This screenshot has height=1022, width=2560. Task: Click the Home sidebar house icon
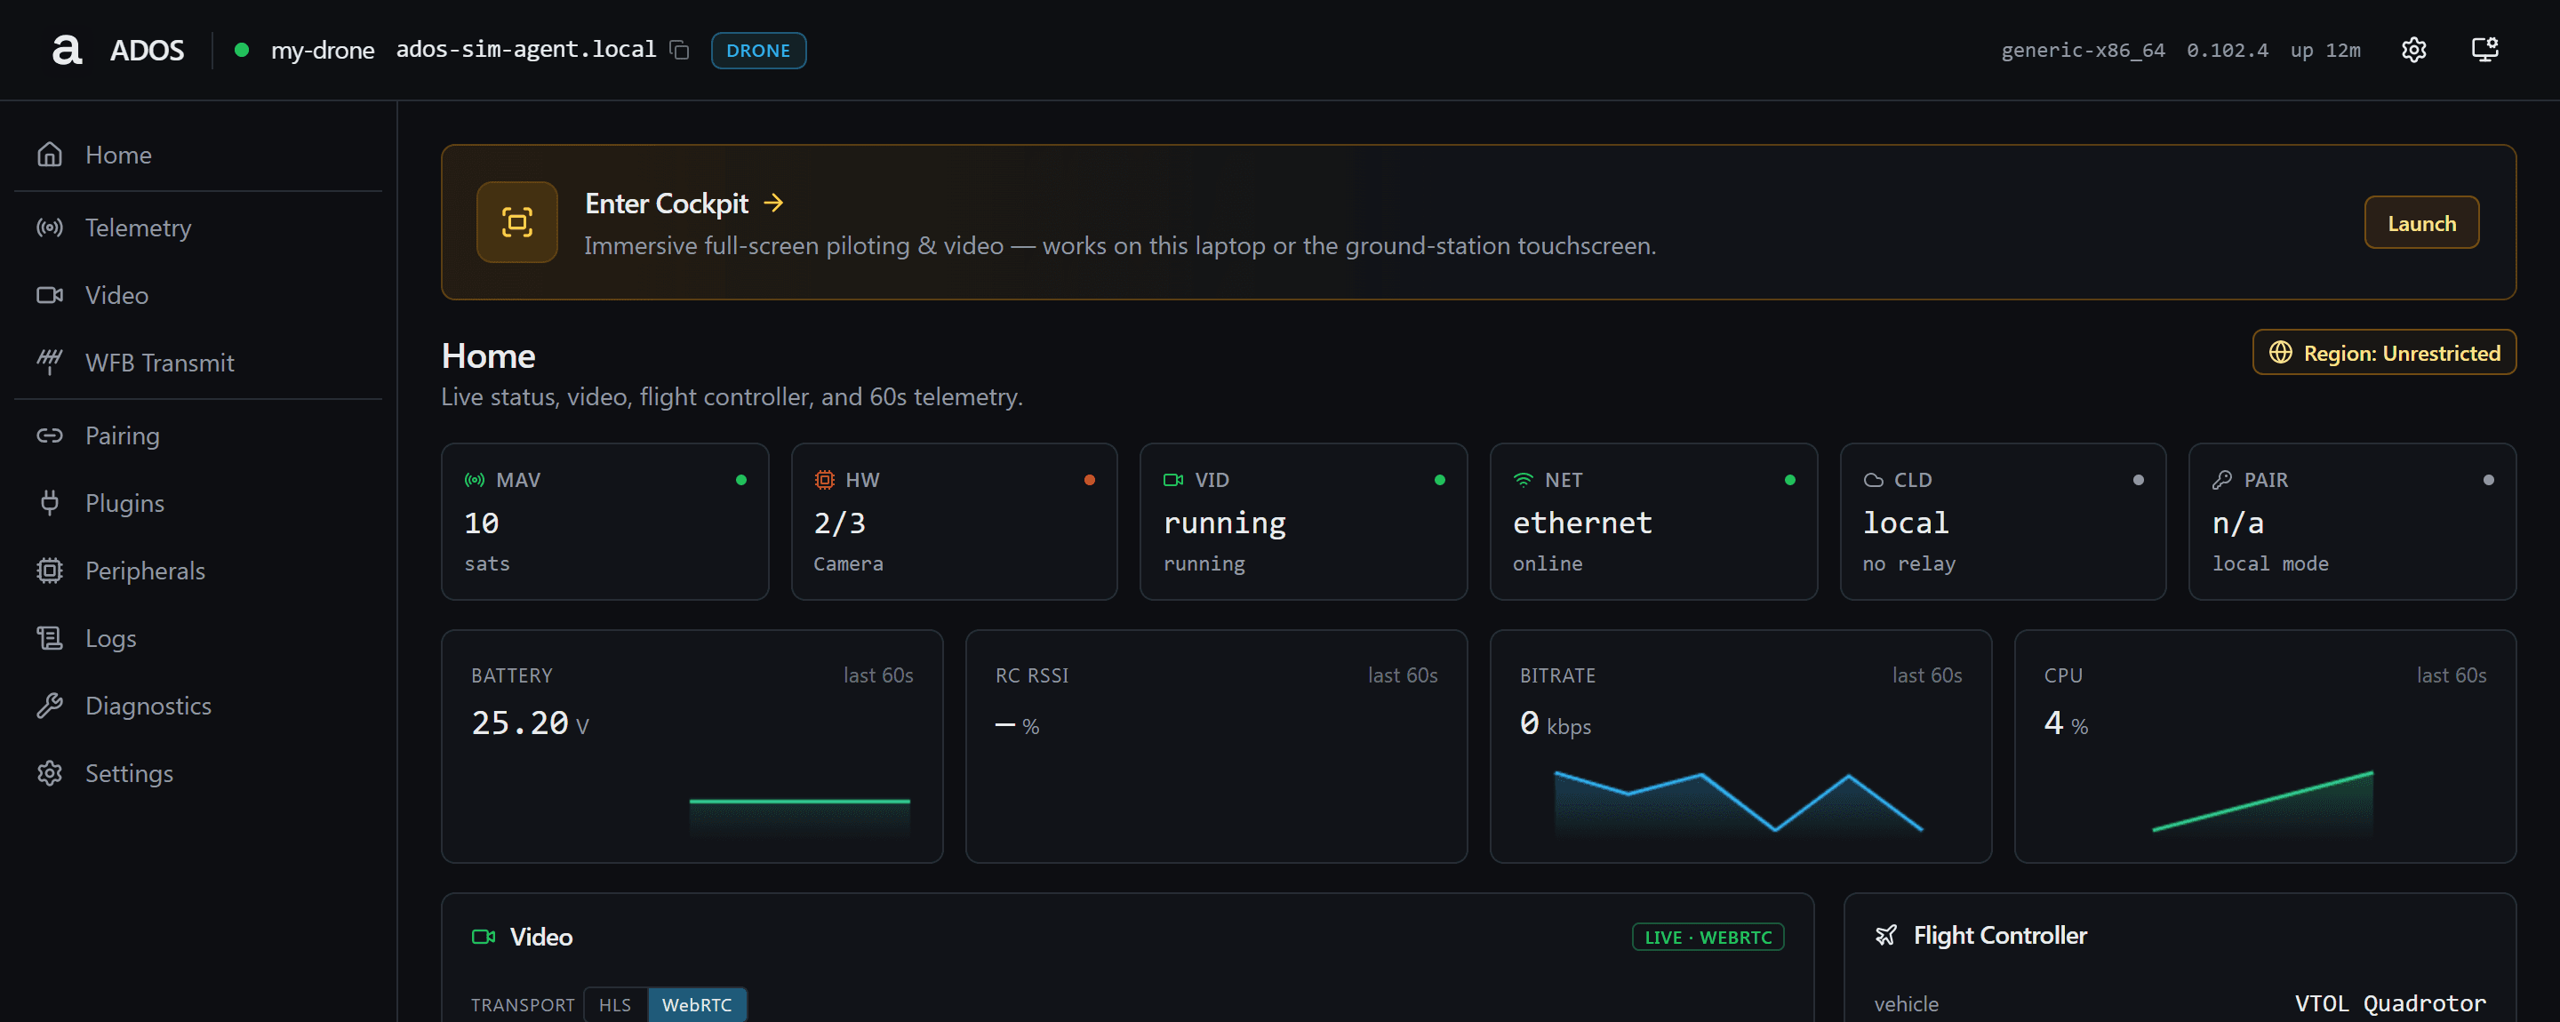(50, 155)
